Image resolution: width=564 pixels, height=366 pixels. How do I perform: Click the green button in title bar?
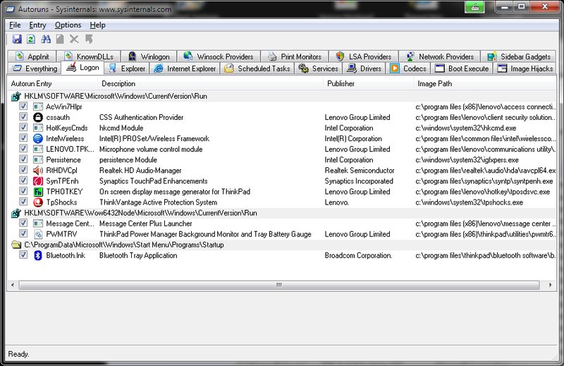tap(474, 7)
